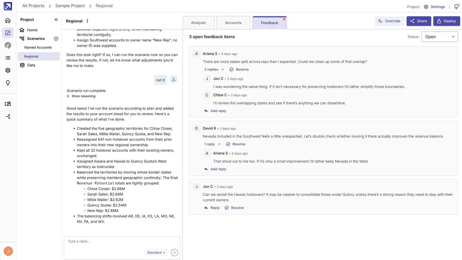The height and width of the screenshot is (260, 462).
Task: Open project Settings link
Action: [x=434, y=7]
